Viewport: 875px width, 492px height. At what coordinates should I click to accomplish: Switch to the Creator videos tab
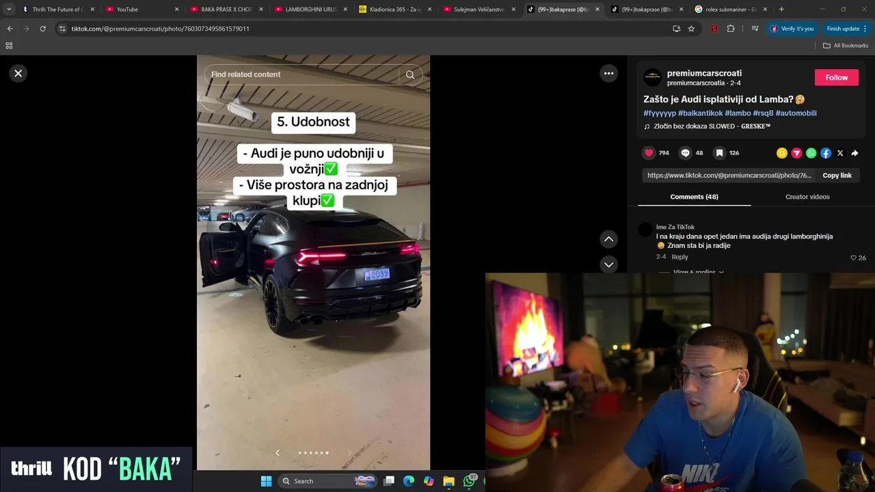click(807, 197)
